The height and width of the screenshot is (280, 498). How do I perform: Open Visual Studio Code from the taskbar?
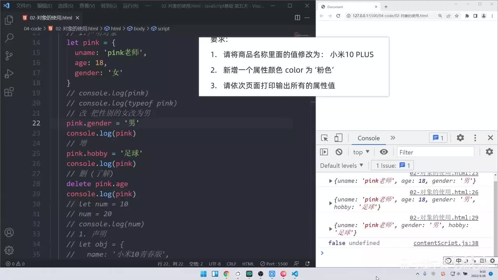(295, 274)
